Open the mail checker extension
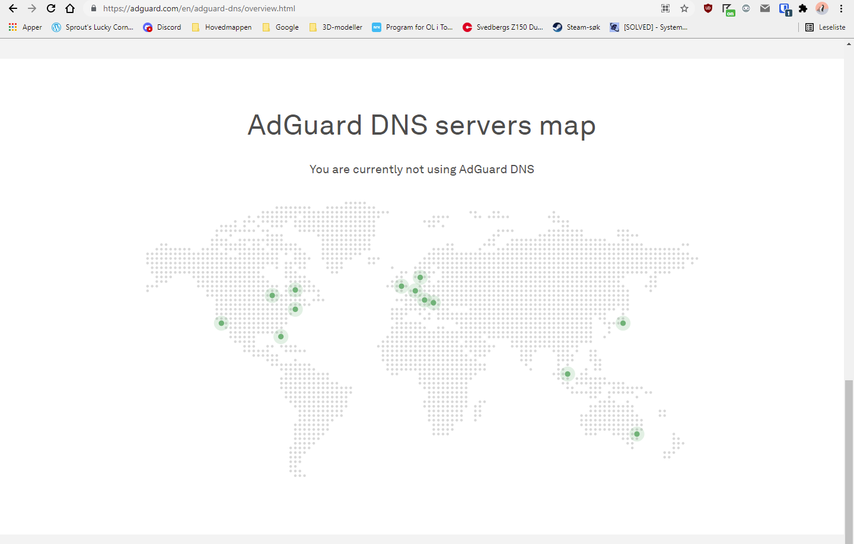Screen dimensions: 854x544 765,8
